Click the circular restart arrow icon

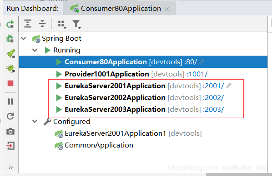pos(10,116)
